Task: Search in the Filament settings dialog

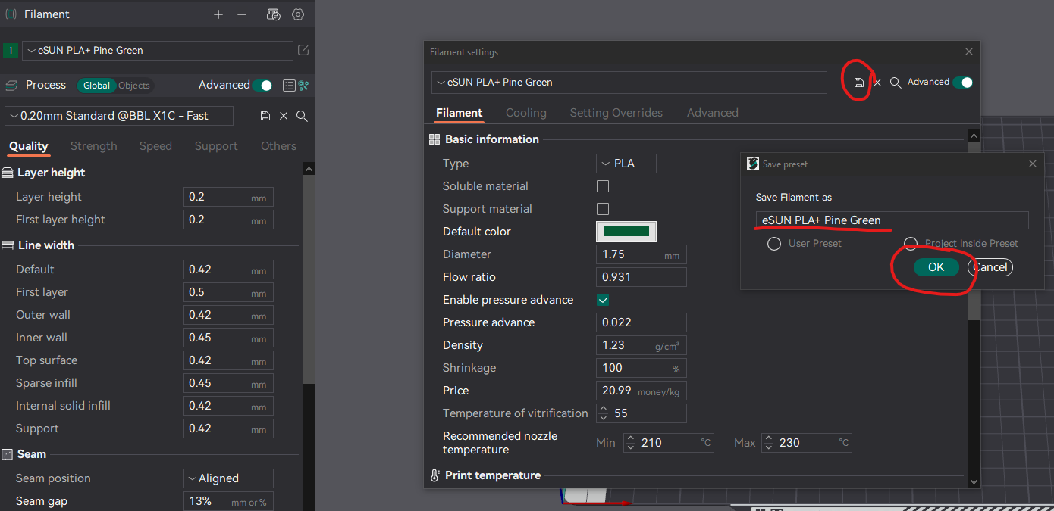Action: tap(896, 83)
